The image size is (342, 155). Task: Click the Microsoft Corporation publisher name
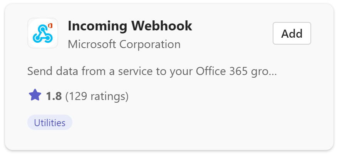(124, 44)
